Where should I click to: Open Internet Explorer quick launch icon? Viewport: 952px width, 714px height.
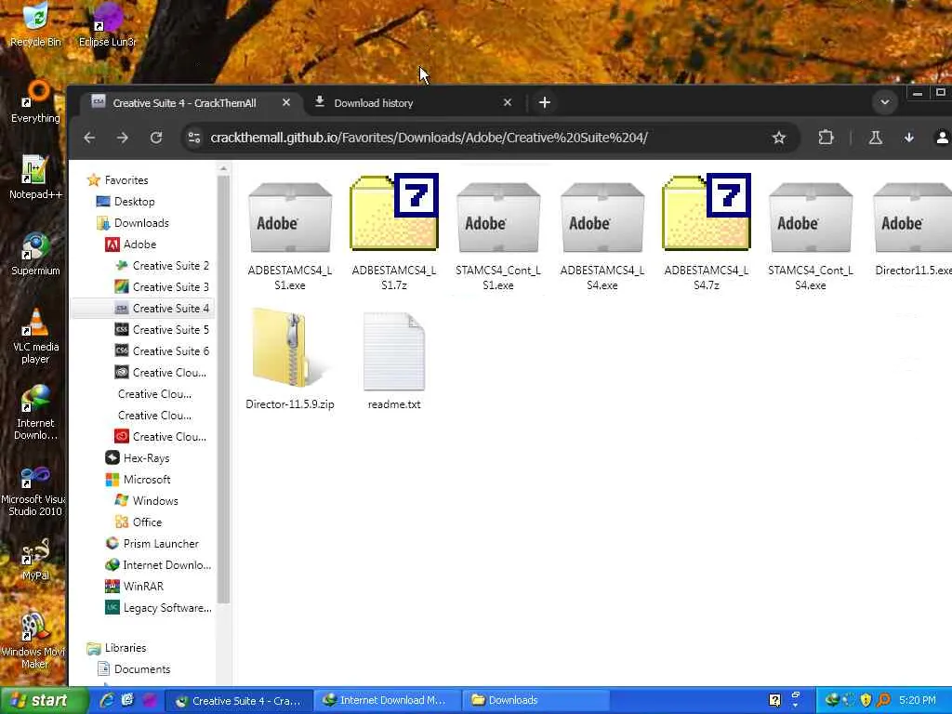107,700
